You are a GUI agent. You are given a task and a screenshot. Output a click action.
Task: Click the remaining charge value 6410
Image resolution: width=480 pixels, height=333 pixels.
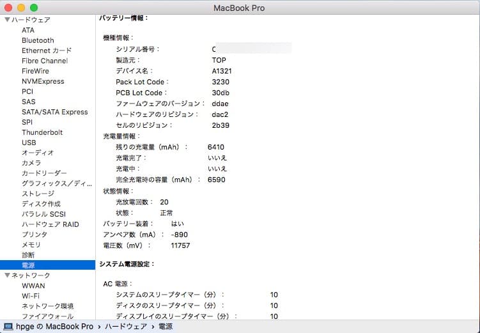click(216, 147)
